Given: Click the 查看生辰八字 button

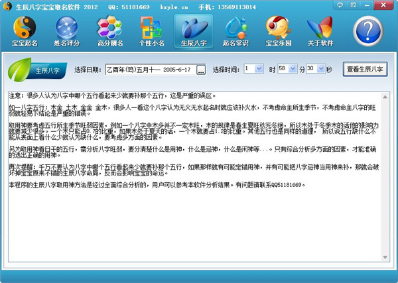Looking at the screenshot, I should tap(365, 69).
